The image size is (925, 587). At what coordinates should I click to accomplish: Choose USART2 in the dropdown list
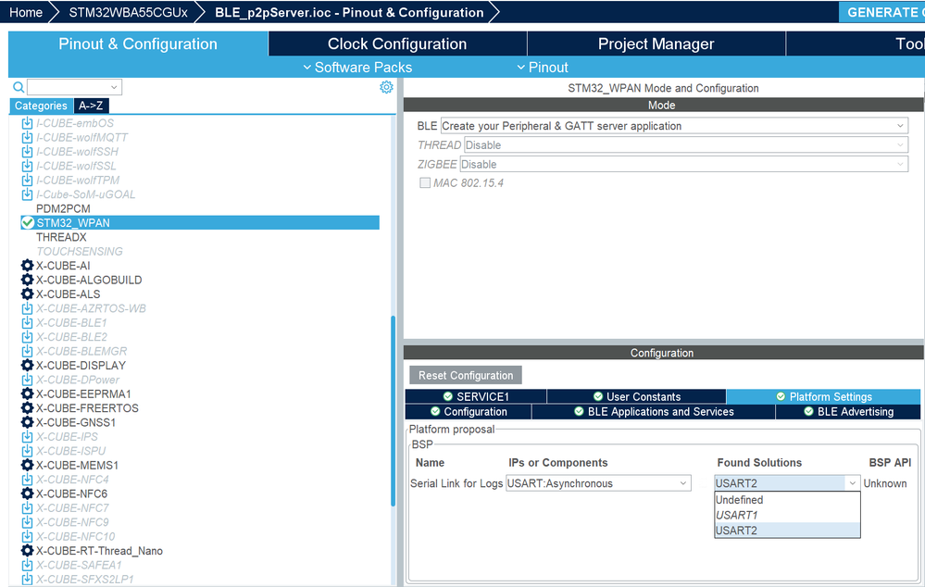[787, 531]
